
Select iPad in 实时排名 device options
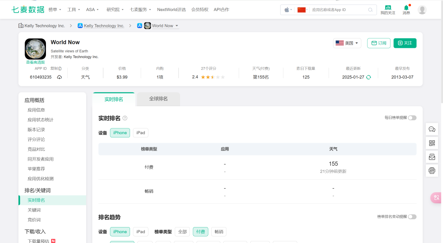141,133
